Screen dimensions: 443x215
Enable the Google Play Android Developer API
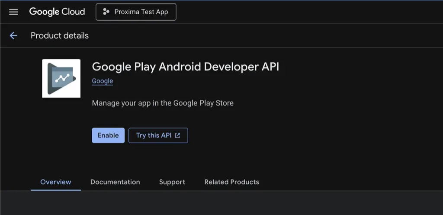pos(108,135)
